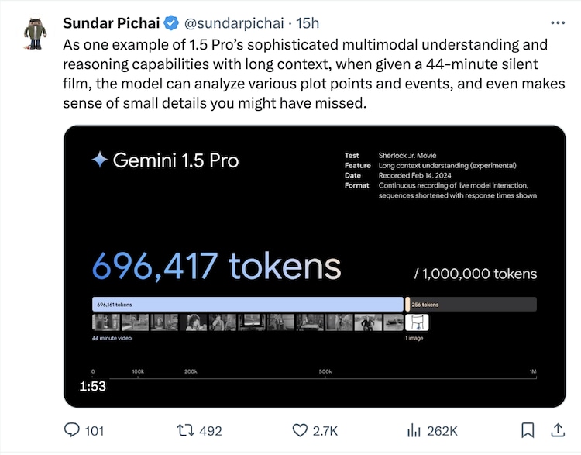581x455 pixels.
Task: Bookmark this tweet
Action: pyautogui.click(x=527, y=429)
